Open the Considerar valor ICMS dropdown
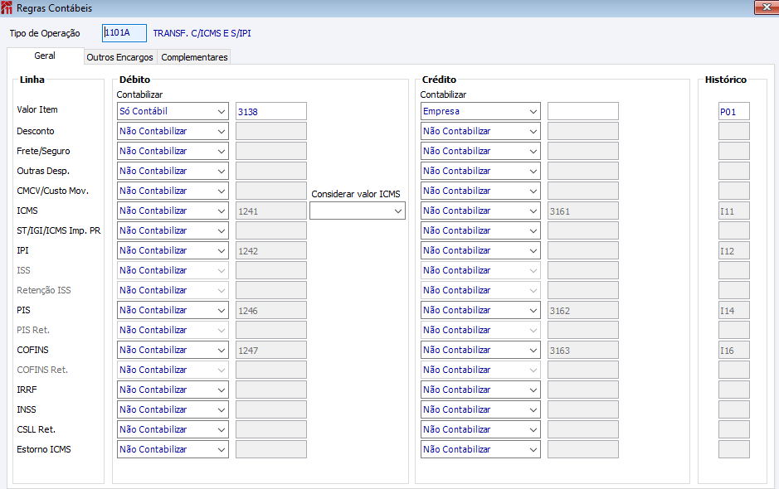The height and width of the screenshot is (489, 779). [358, 211]
